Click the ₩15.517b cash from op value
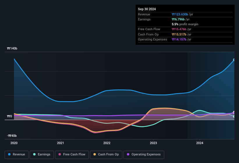Screen dimensions: 239x163 tap(179, 34)
